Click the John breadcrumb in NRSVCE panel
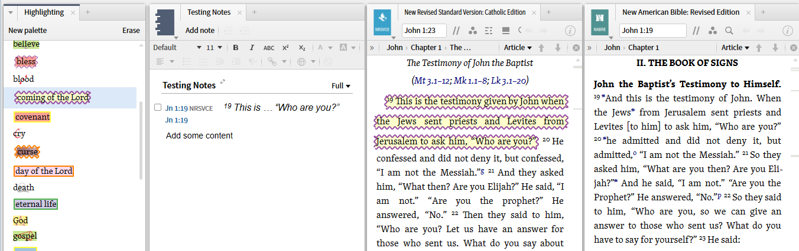 [x=395, y=48]
